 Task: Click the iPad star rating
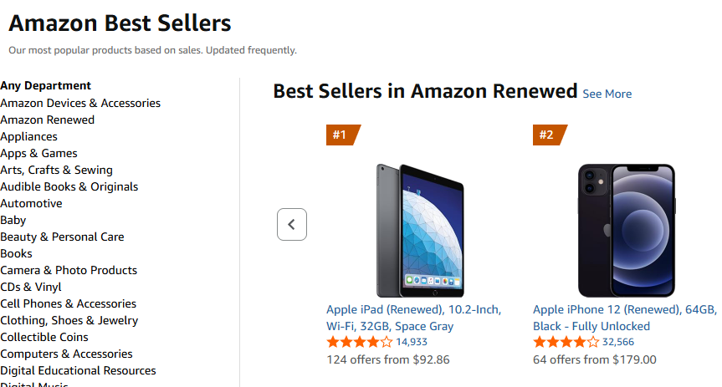pos(359,342)
